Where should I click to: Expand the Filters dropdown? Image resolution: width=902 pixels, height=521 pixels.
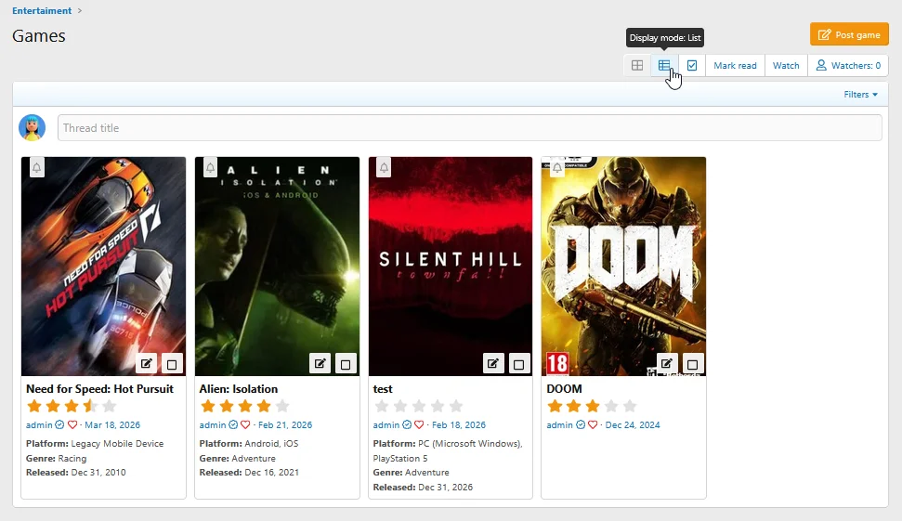(860, 95)
